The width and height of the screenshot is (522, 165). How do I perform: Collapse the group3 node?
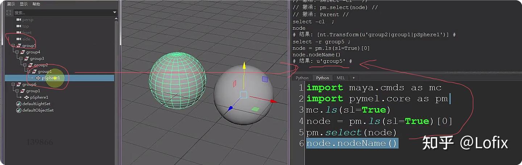(x=21, y=59)
